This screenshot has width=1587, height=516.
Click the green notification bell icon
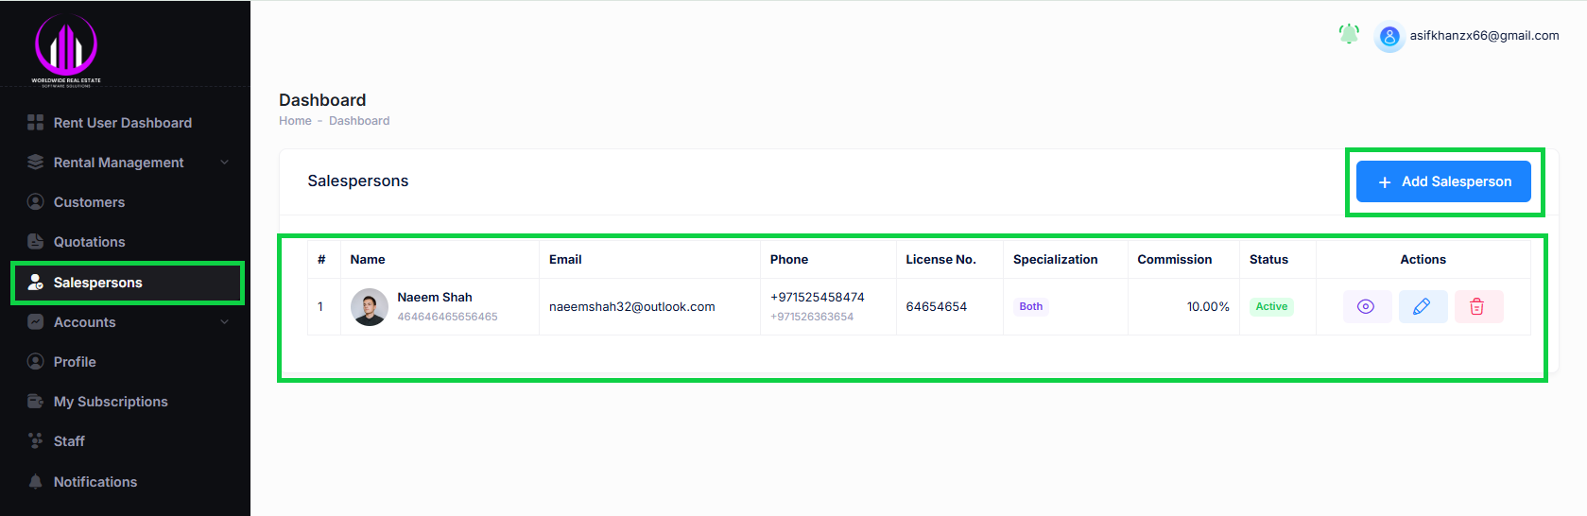[x=1349, y=35]
